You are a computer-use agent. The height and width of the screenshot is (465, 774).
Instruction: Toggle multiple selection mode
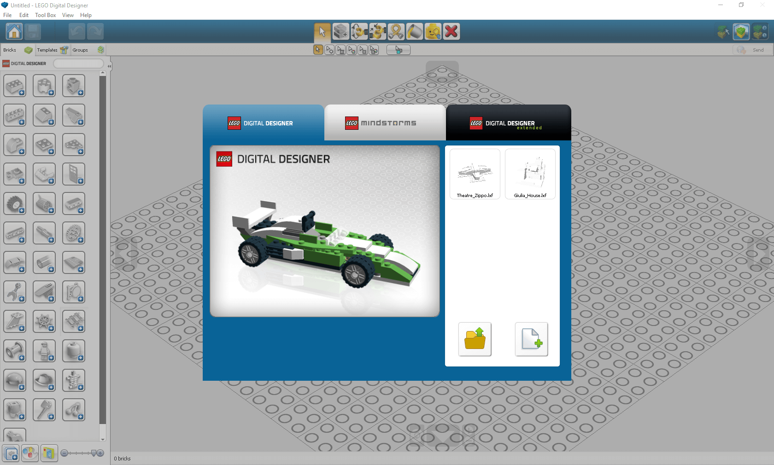[x=329, y=50]
